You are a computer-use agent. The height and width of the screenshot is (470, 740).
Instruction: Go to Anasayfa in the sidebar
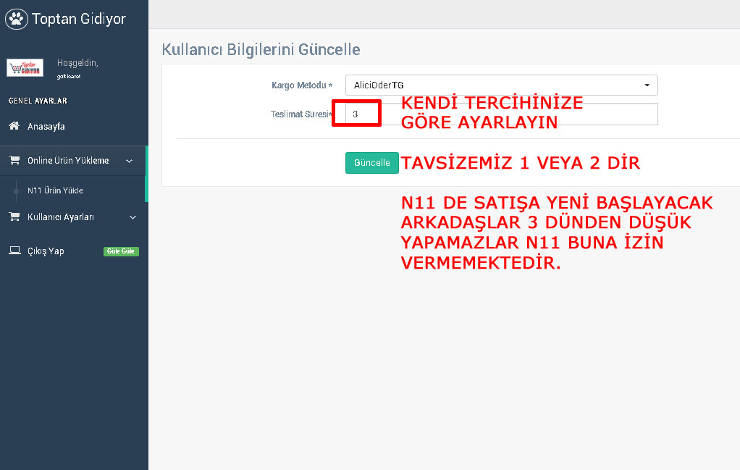(46, 127)
